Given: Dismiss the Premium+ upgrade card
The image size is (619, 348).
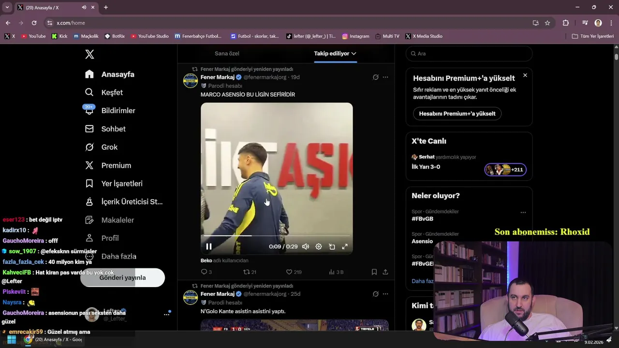Looking at the screenshot, I should pos(525,75).
